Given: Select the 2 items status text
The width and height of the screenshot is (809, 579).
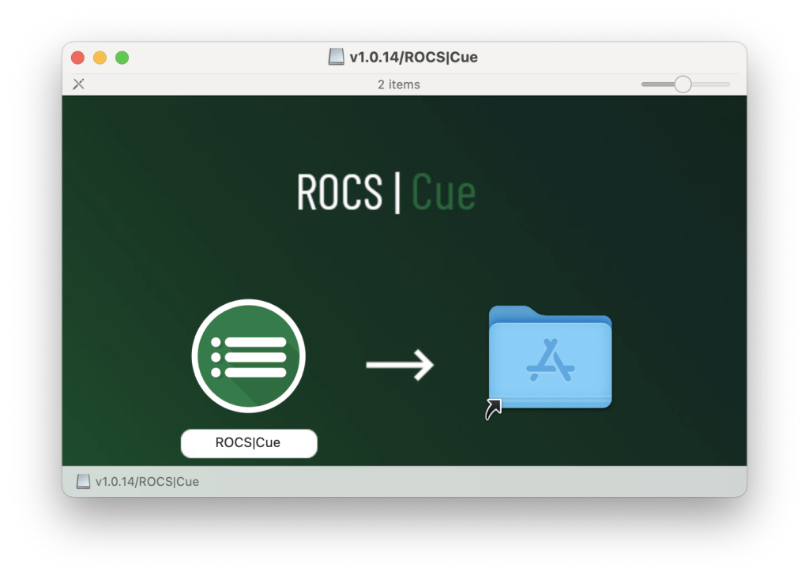Looking at the screenshot, I should point(399,85).
